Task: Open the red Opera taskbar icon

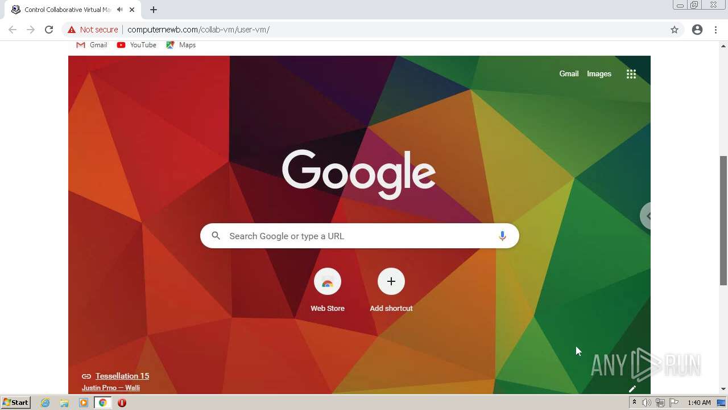Action: (122, 403)
